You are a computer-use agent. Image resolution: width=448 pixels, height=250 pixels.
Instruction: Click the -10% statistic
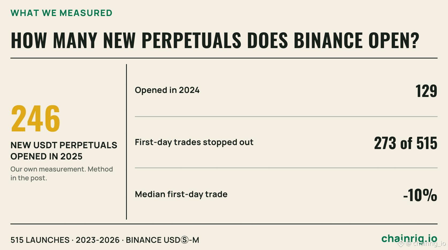420,195
